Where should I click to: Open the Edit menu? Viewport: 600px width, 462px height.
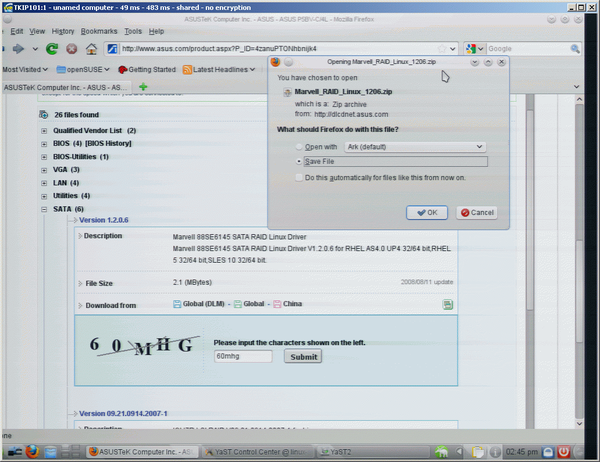coord(16,31)
